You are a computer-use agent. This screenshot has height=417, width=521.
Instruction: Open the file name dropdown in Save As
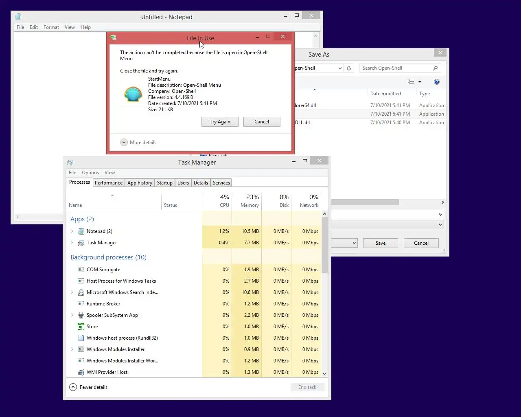440,214
